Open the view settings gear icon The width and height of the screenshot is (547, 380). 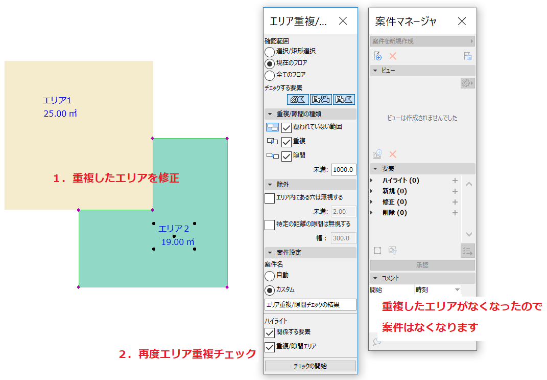pos(467,83)
